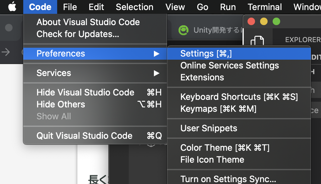Open the Terminal menu
The image size is (321, 184).
(x=265, y=7)
